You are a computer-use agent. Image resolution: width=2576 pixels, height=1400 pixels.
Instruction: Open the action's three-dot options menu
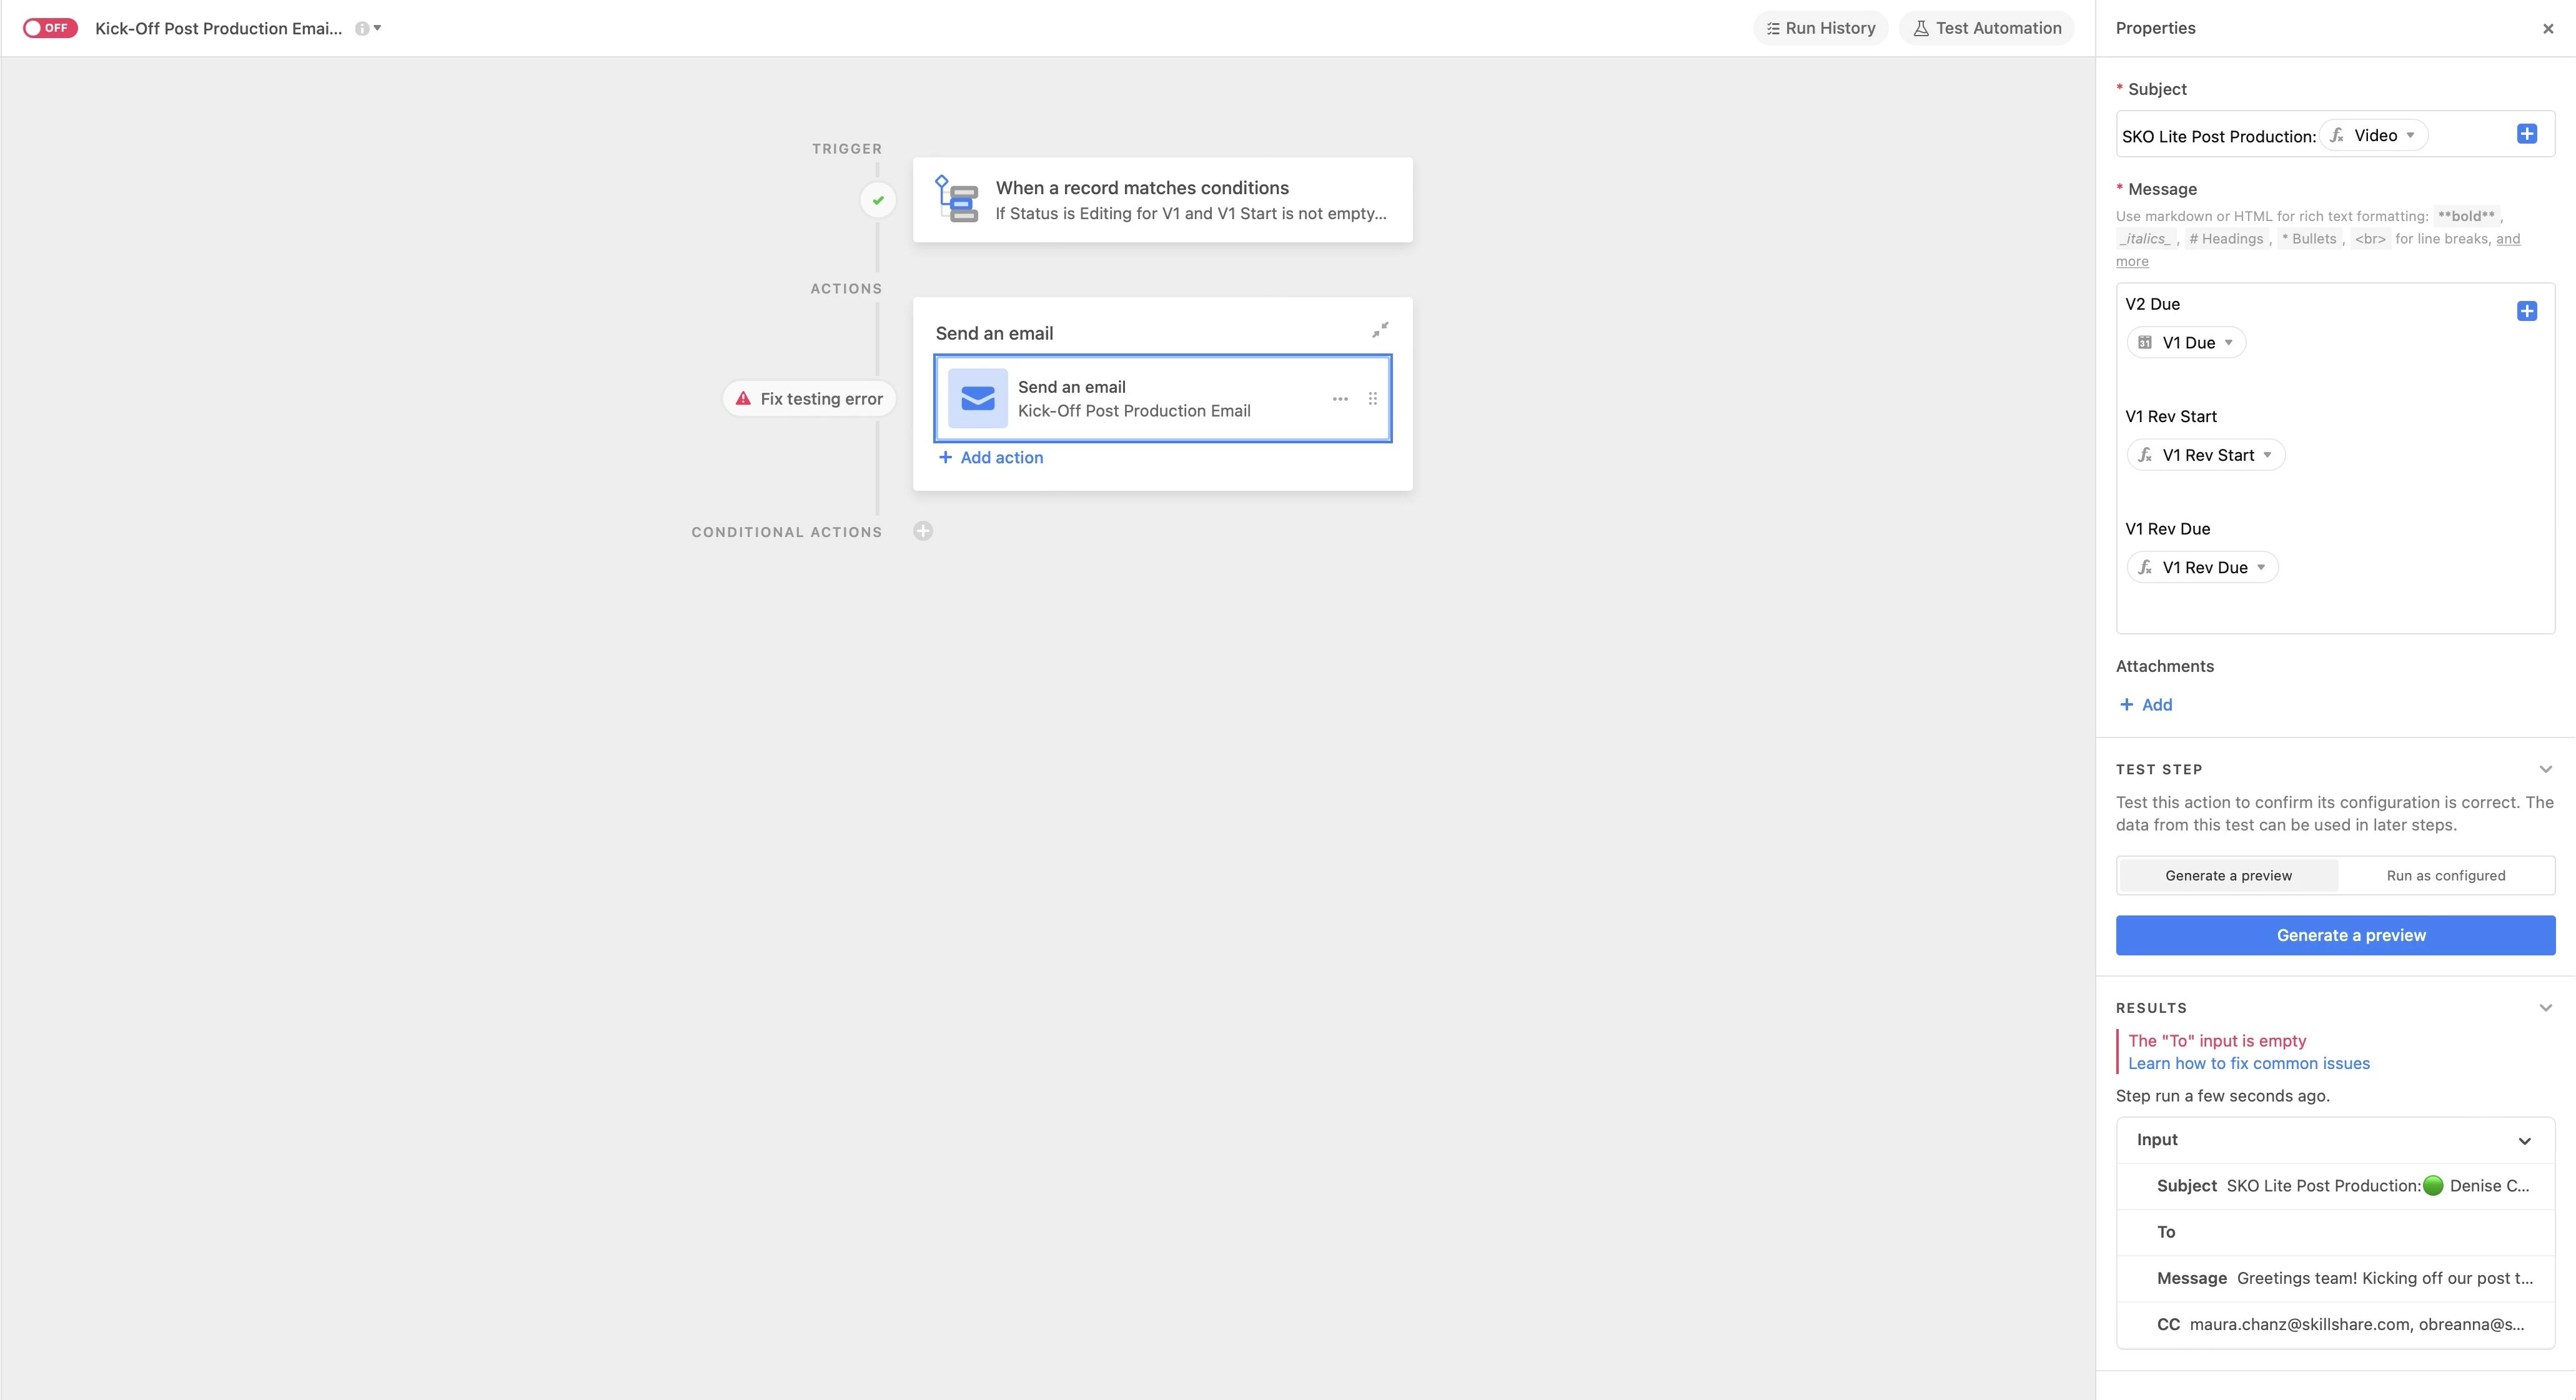(x=1340, y=399)
